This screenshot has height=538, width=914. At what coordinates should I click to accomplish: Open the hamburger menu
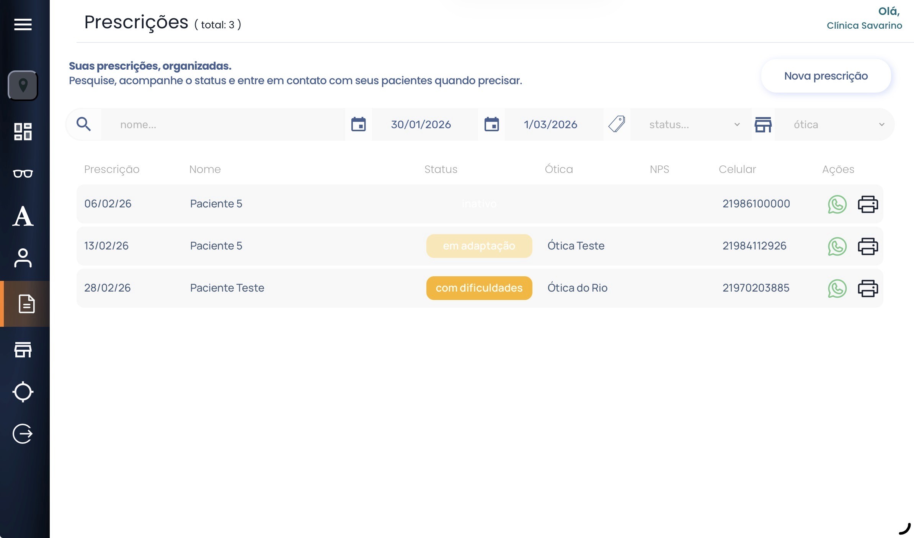tap(23, 24)
